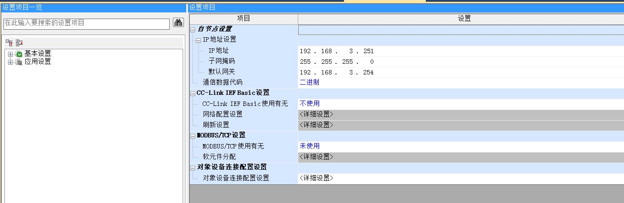The width and height of the screenshot is (624, 203).
Task: Collapse the 自节点设置 section
Action: (x=193, y=29)
